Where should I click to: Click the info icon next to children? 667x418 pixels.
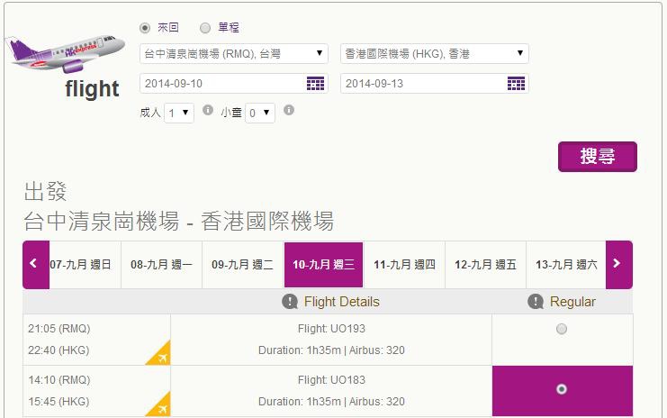[289, 110]
